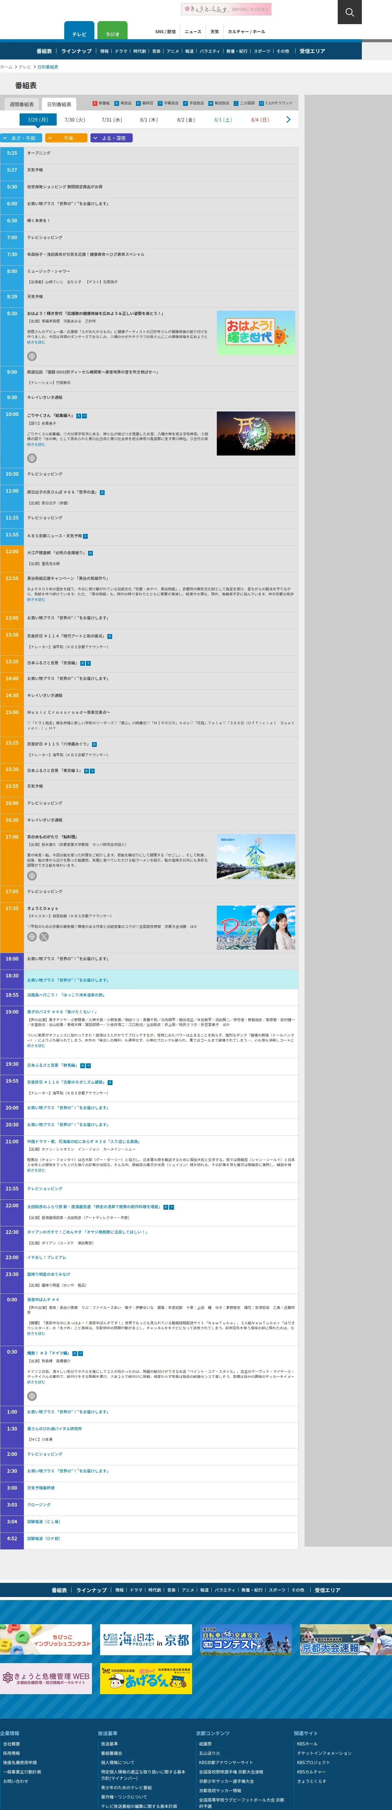This screenshot has width=392, height=1810.
Task: Open カルチャー / ホール in the header
Action: [247, 32]
